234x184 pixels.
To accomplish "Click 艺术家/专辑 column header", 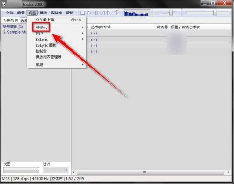I will click(x=101, y=27).
